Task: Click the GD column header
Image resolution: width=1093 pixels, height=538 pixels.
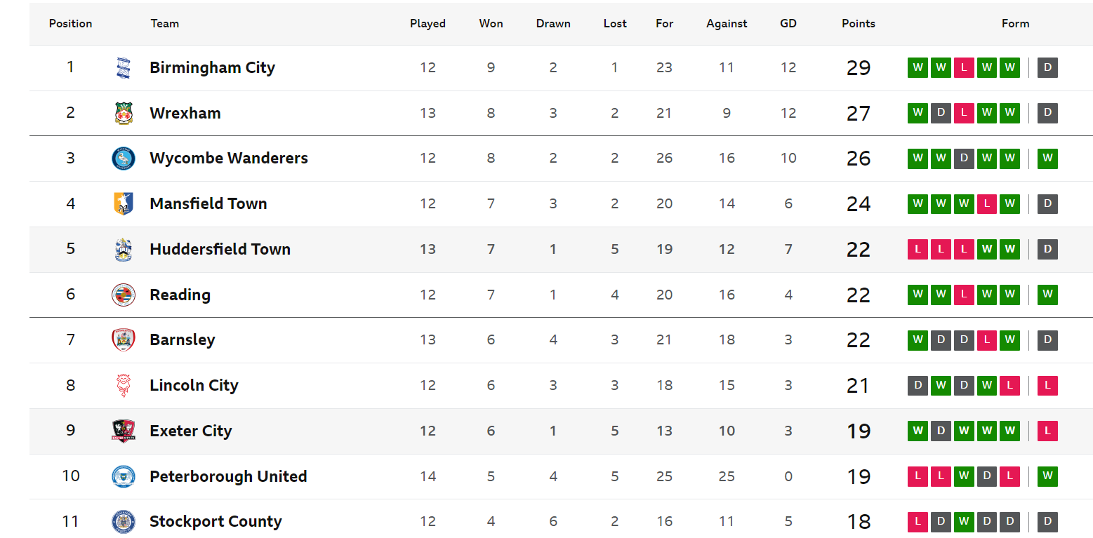Action: coord(788,24)
